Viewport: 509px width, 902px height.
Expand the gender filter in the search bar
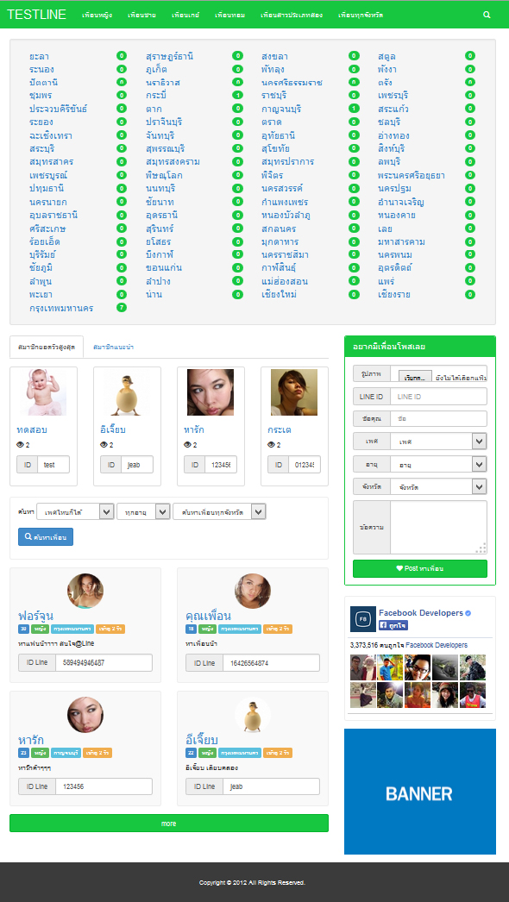click(x=75, y=511)
